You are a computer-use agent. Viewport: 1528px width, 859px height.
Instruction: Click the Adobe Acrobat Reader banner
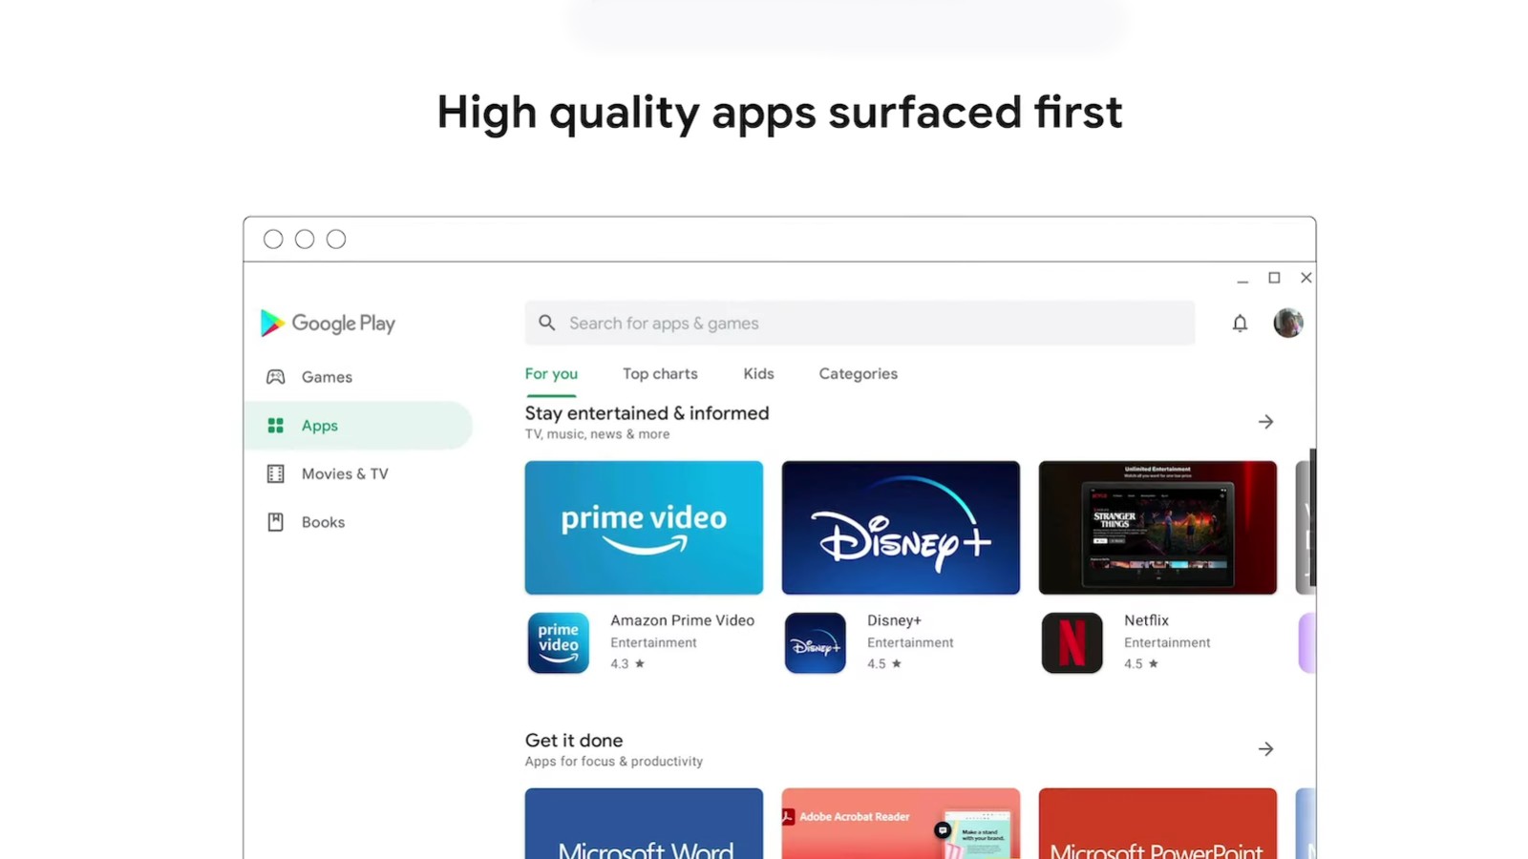click(901, 824)
